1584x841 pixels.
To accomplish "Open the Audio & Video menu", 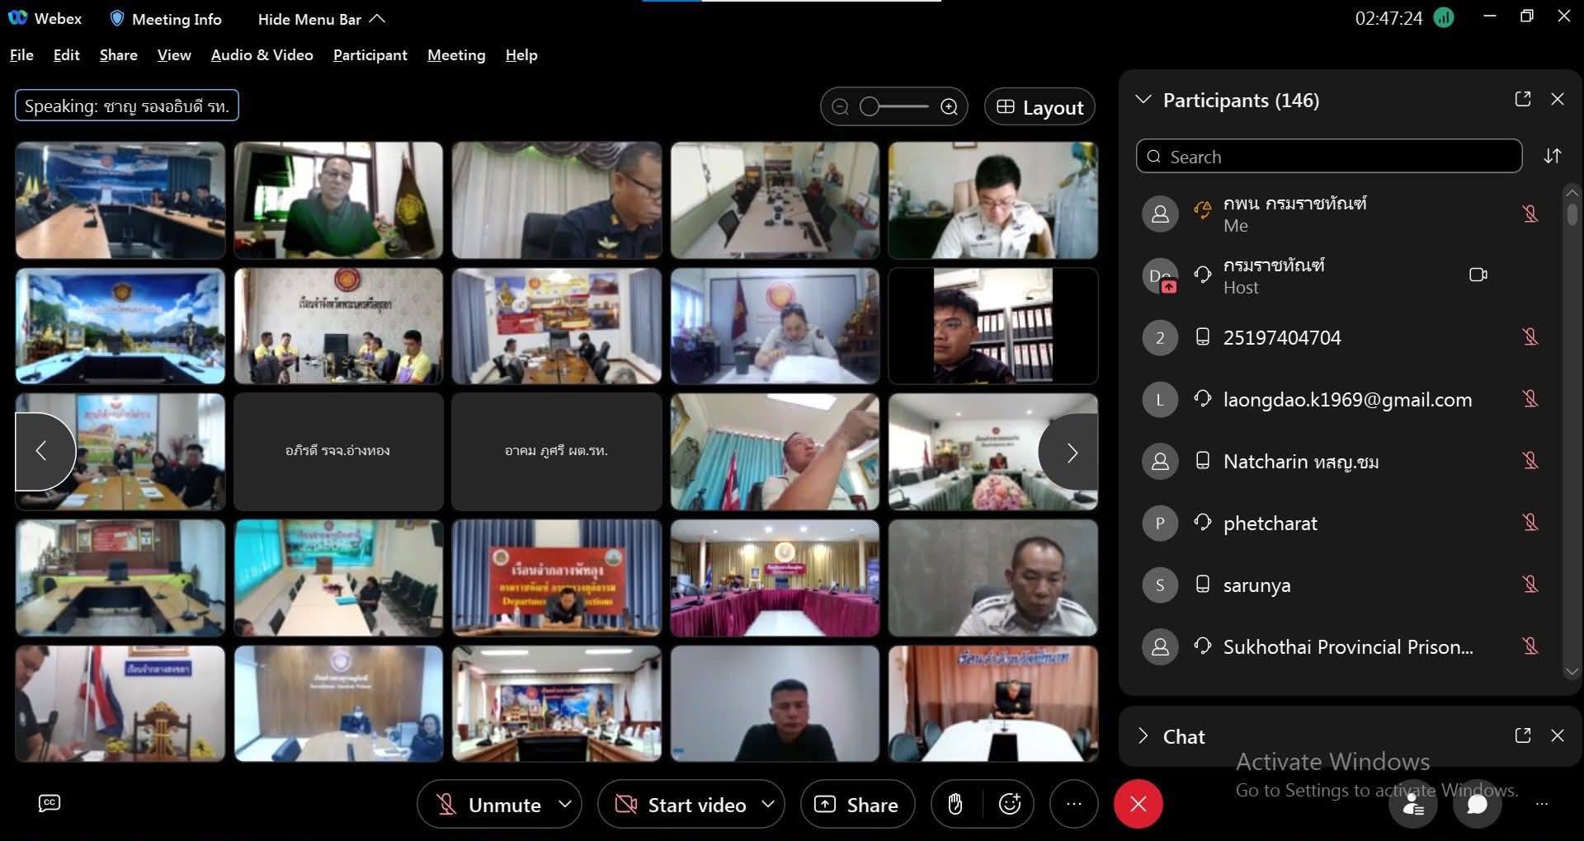I will [262, 55].
